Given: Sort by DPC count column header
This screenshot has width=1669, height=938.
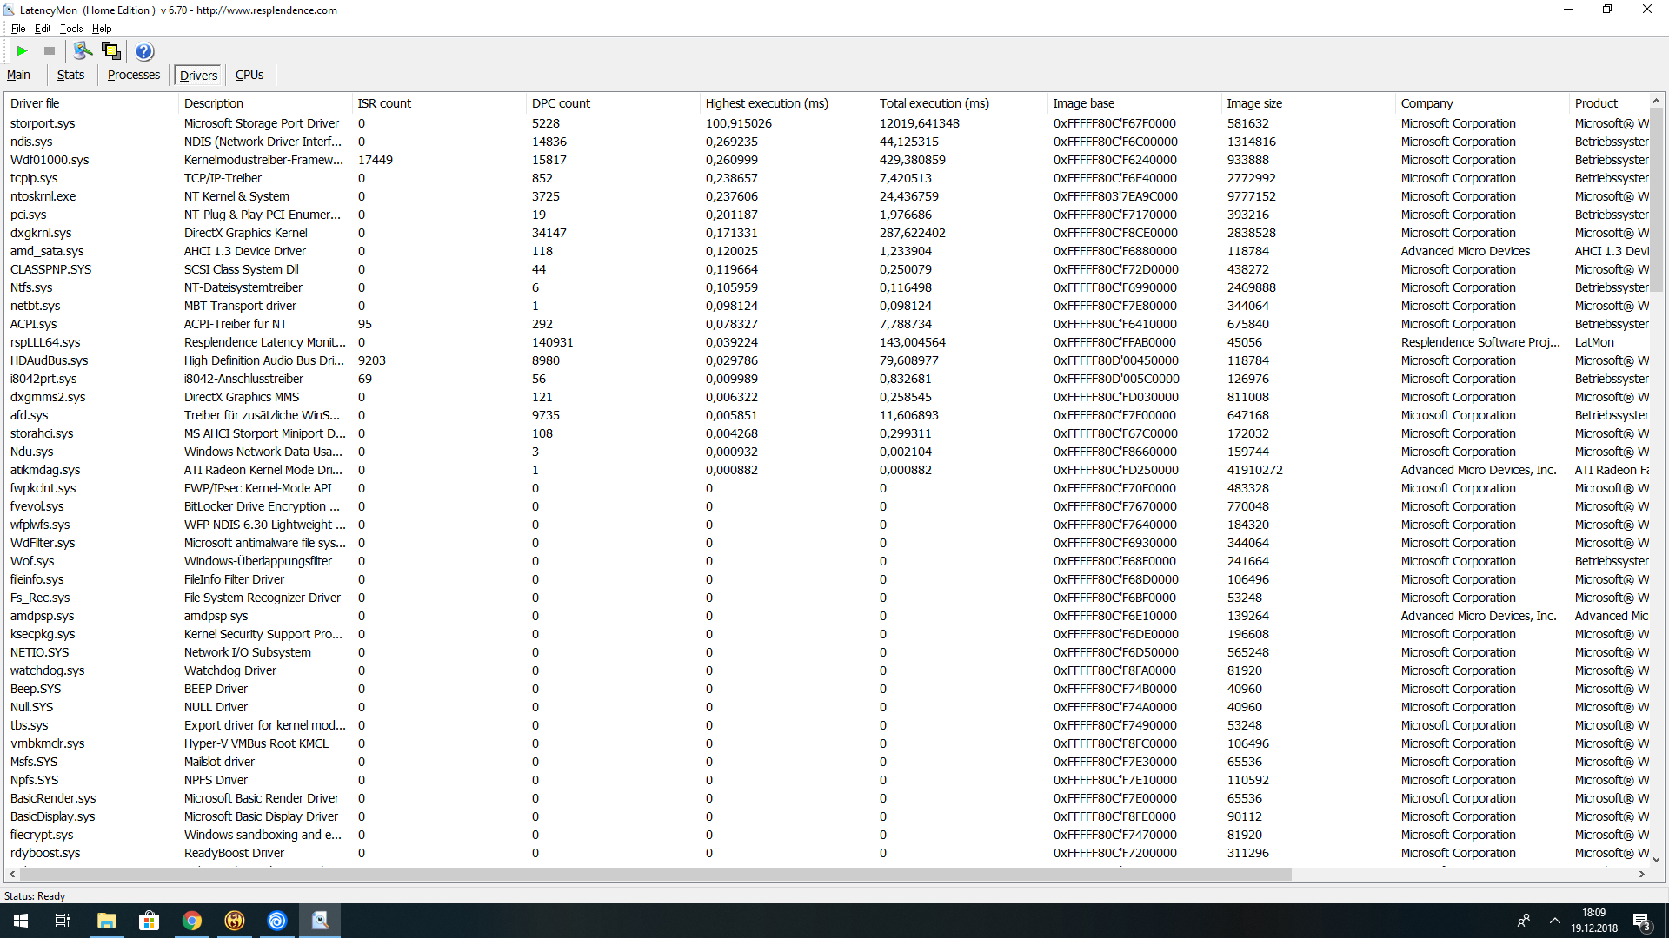Looking at the screenshot, I should [561, 103].
